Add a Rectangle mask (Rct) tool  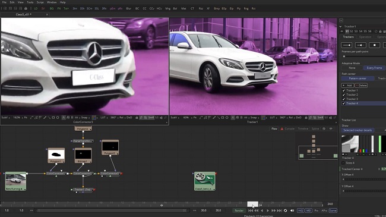254,8
